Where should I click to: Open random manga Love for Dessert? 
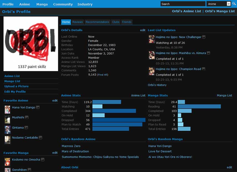(x=160, y=151)
